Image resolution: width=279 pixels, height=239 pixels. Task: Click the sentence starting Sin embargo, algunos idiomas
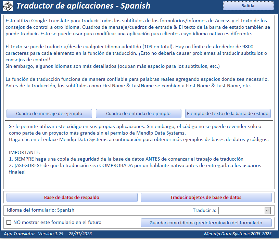point(113,66)
